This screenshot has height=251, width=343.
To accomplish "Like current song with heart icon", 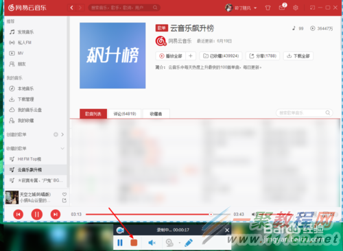I will 64,194.
